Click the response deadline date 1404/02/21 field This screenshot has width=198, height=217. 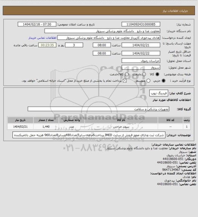point(141,45)
